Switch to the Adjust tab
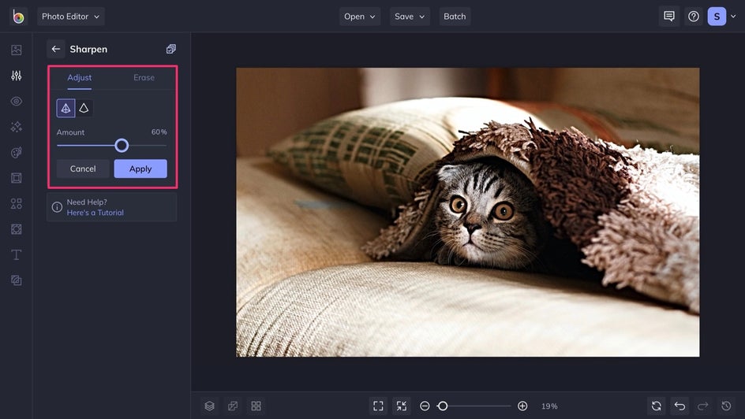The height and width of the screenshot is (419, 745). tap(80, 77)
